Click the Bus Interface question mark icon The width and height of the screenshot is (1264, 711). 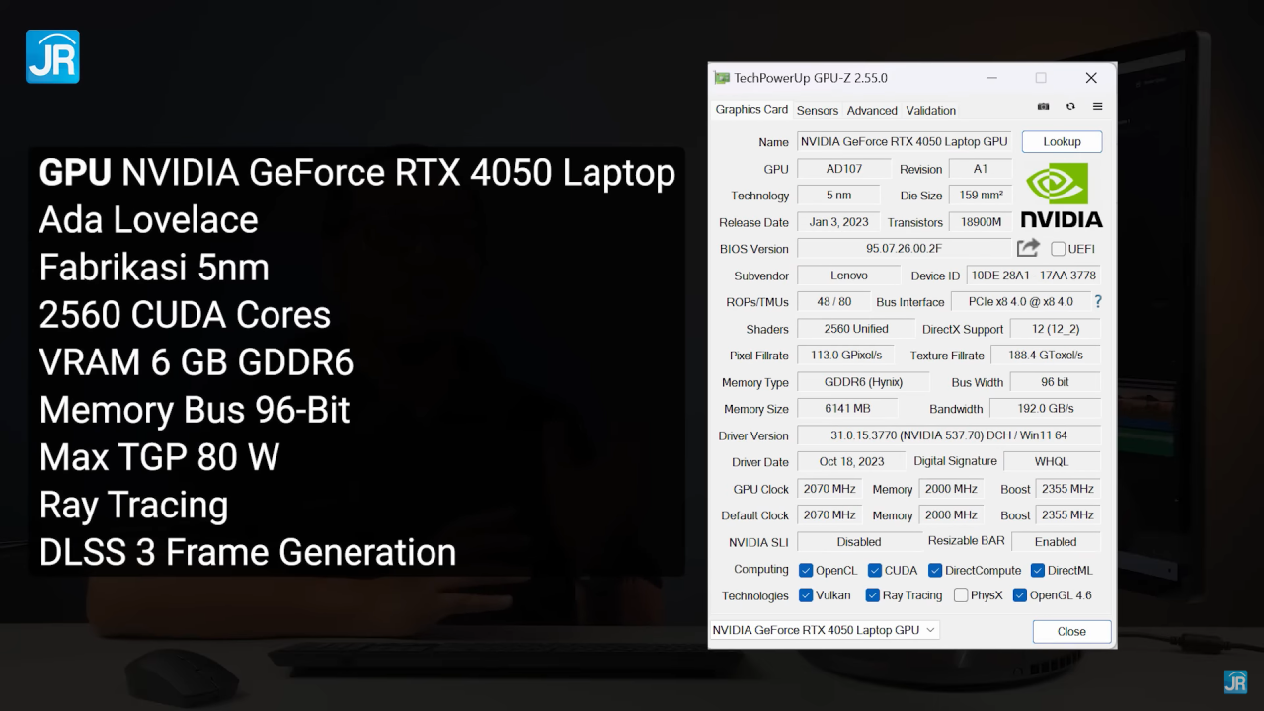[1097, 302]
